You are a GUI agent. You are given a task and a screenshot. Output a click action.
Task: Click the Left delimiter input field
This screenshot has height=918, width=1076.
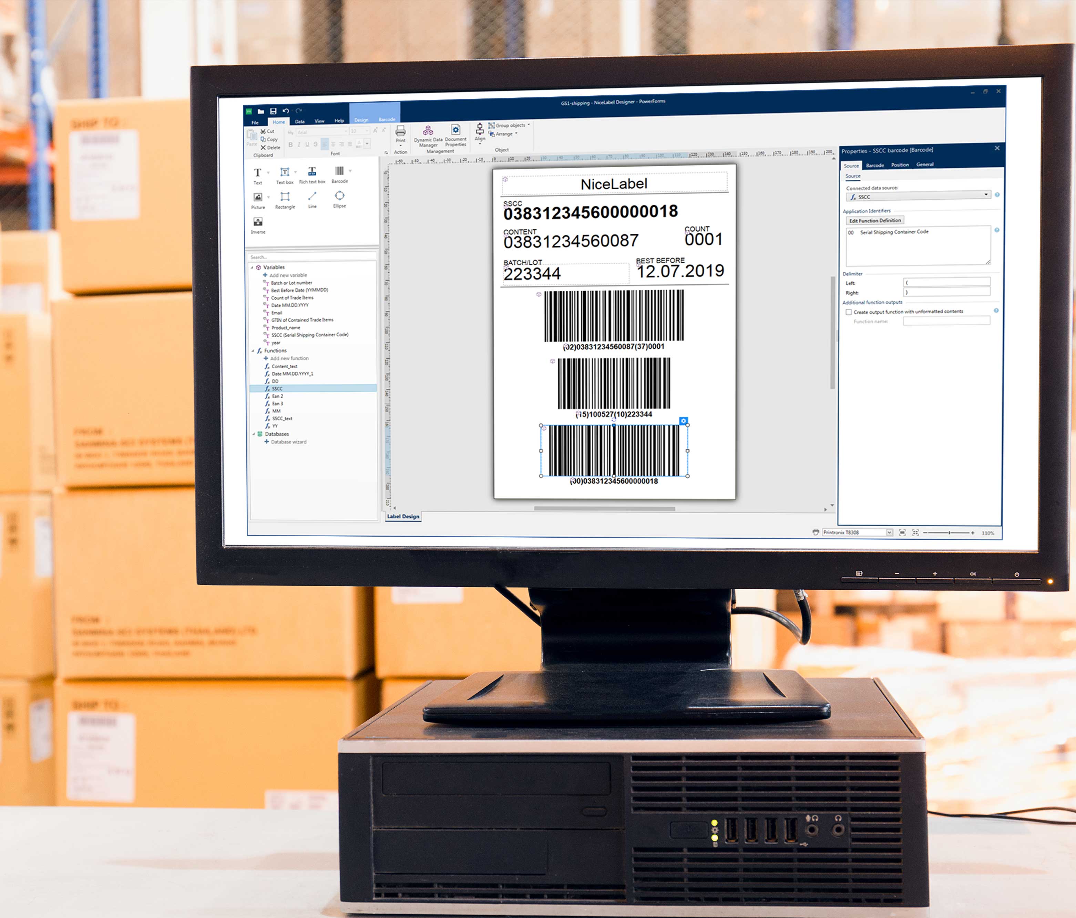(x=947, y=282)
